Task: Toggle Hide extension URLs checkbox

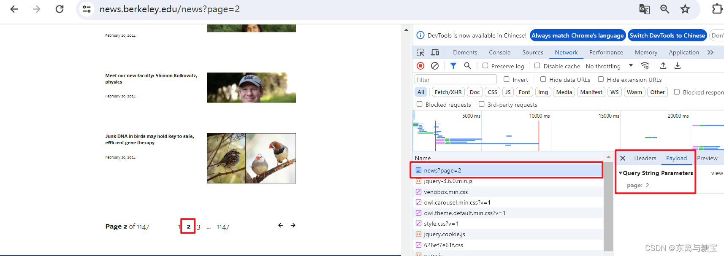Action: click(x=601, y=79)
